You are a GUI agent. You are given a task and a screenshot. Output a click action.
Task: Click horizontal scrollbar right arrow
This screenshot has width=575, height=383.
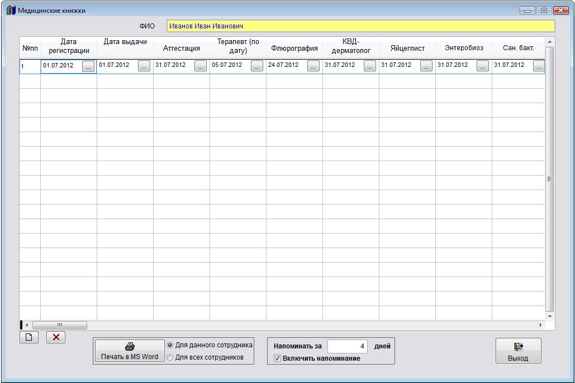[x=540, y=325]
